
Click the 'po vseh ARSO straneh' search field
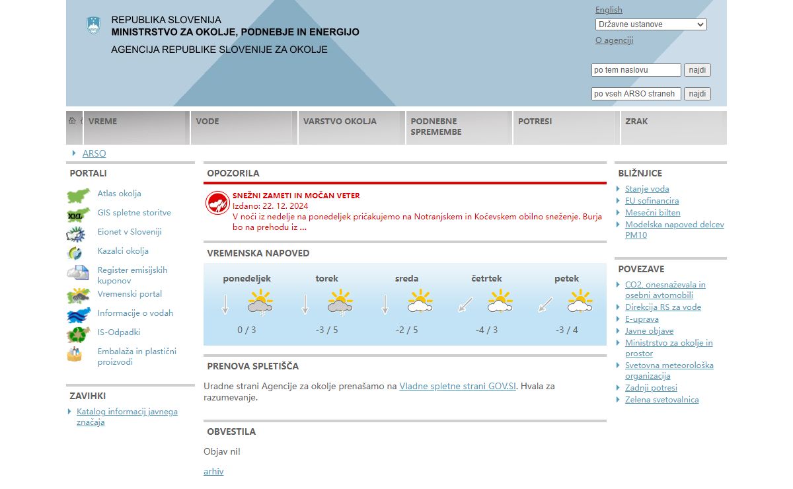(x=636, y=94)
